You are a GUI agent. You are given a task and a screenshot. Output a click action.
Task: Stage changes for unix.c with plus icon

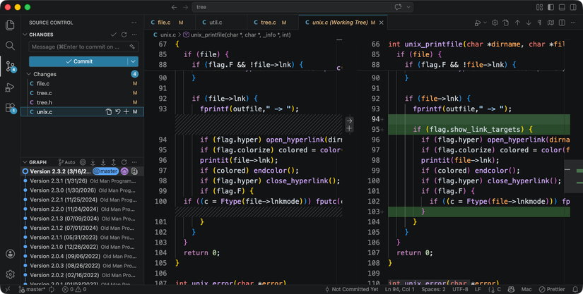(x=126, y=111)
